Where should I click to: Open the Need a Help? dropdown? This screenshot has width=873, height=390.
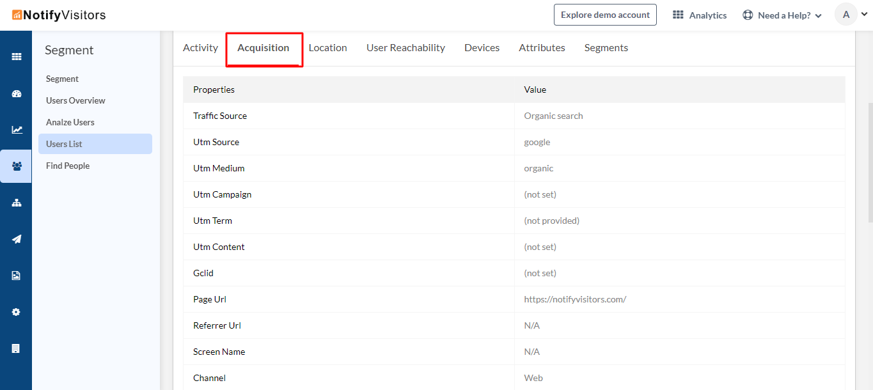pyautogui.click(x=782, y=15)
